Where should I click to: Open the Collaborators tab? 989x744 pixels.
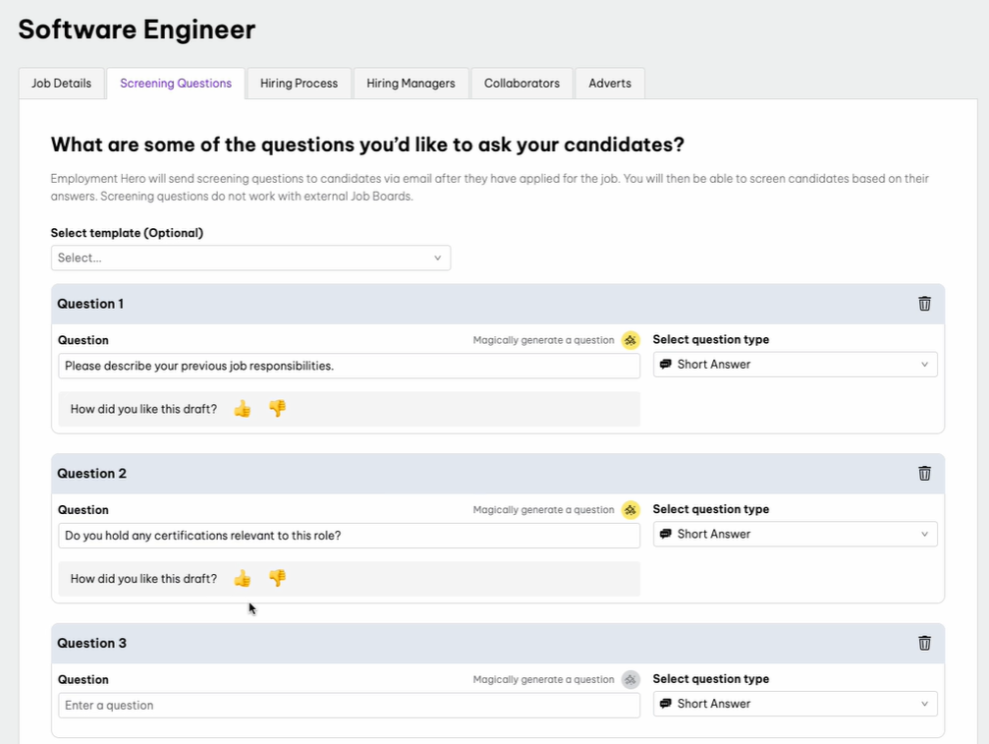point(522,84)
